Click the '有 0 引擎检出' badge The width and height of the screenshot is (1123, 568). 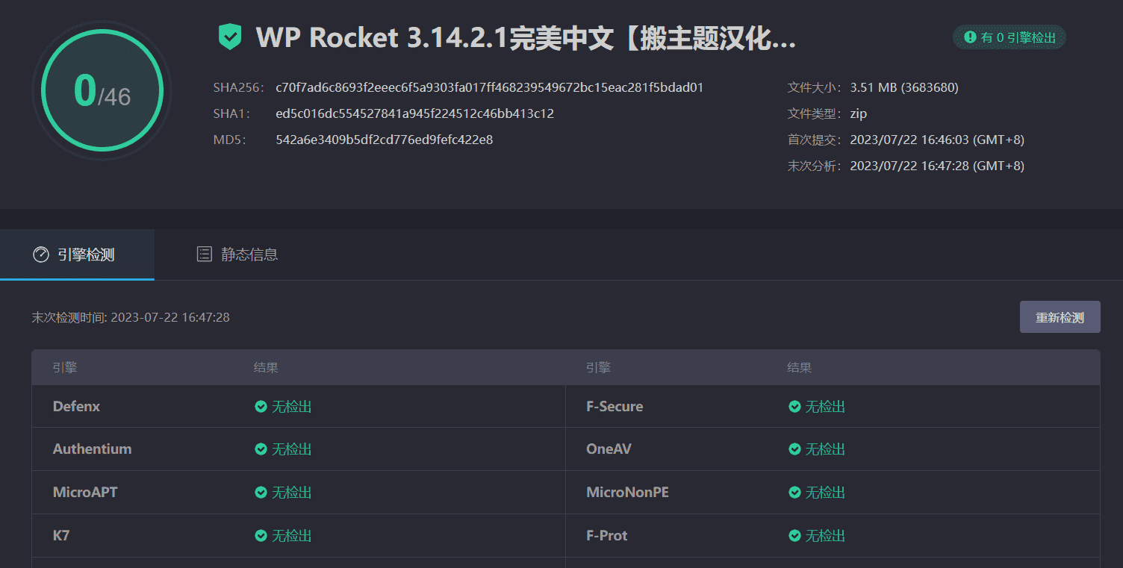pyautogui.click(x=1009, y=37)
